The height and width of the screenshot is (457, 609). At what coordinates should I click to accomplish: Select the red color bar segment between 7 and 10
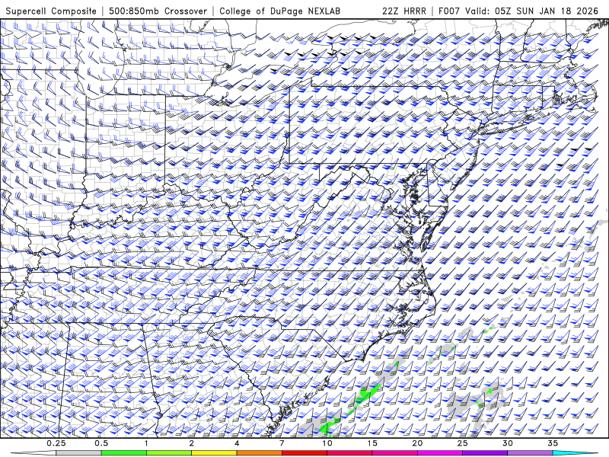pyautogui.click(x=304, y=453)
